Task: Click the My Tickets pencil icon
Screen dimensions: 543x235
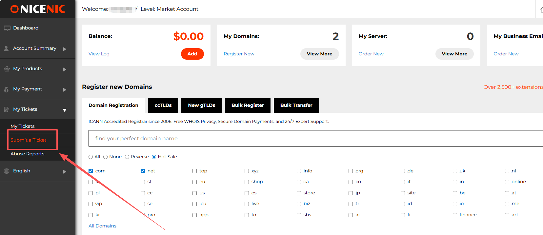Action: click(7, 109)
